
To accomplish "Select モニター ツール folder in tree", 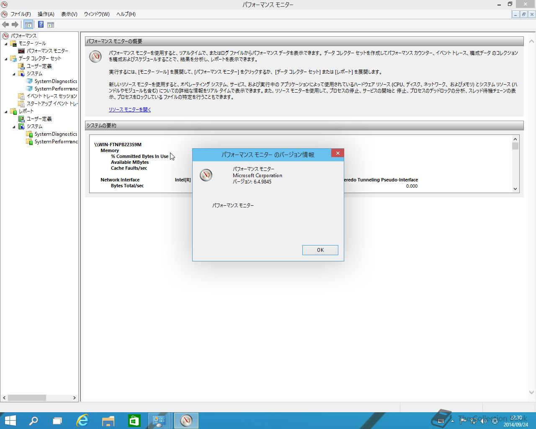I will 32,43.
